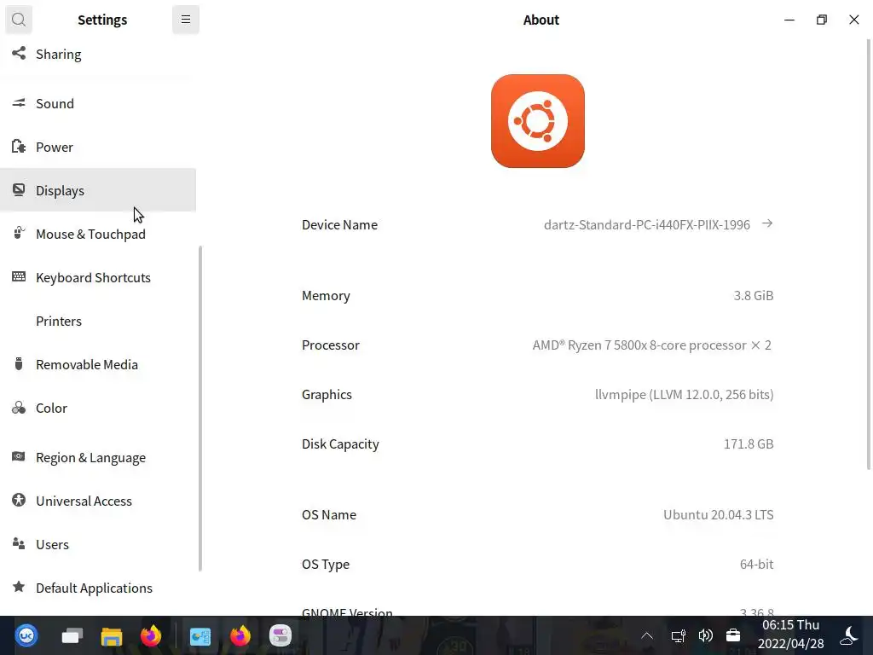Click the Power icon in sidebar
The width and height of the screenshot is (873, 655).
pyautogui.click(x=19, y=147)
